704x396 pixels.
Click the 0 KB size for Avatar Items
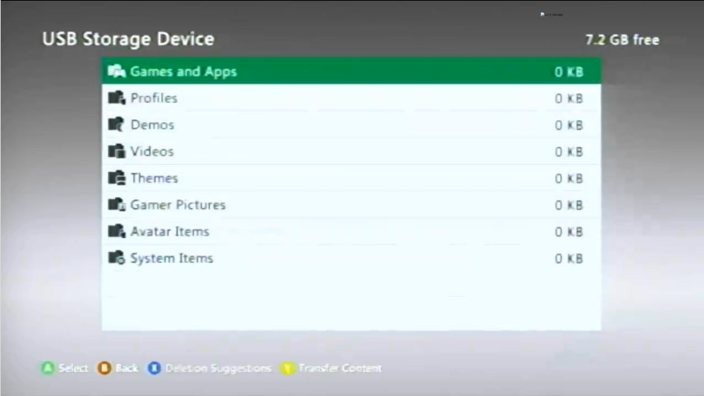coord(569,232)
